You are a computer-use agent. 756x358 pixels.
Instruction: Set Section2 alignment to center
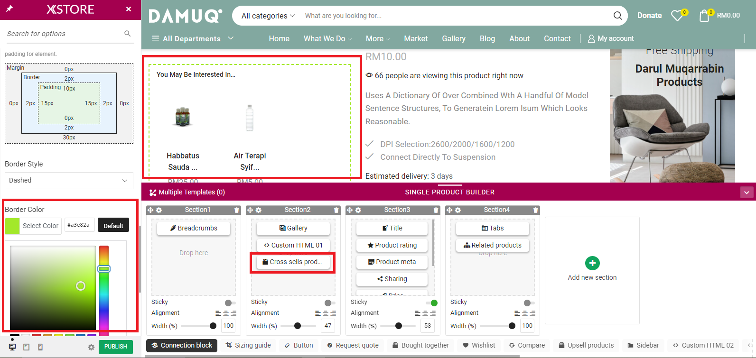click(x=326, y=313)
